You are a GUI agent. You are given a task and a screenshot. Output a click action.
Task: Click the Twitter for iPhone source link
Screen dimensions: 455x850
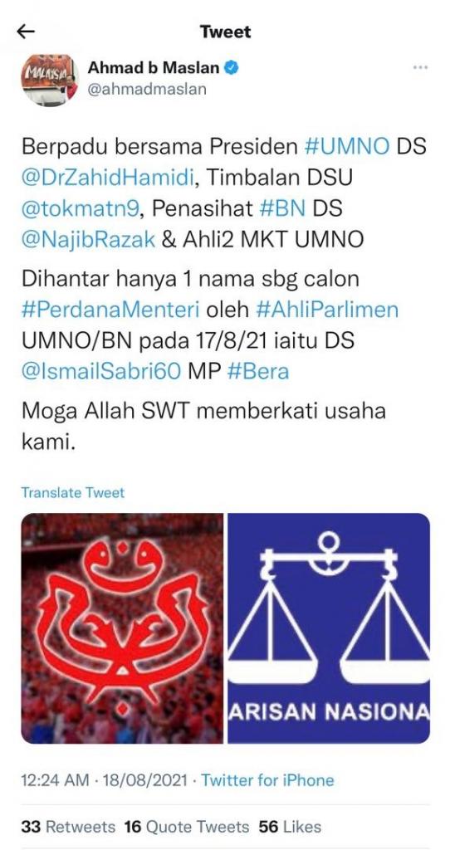pyautogui.click(x=267, y=780)
